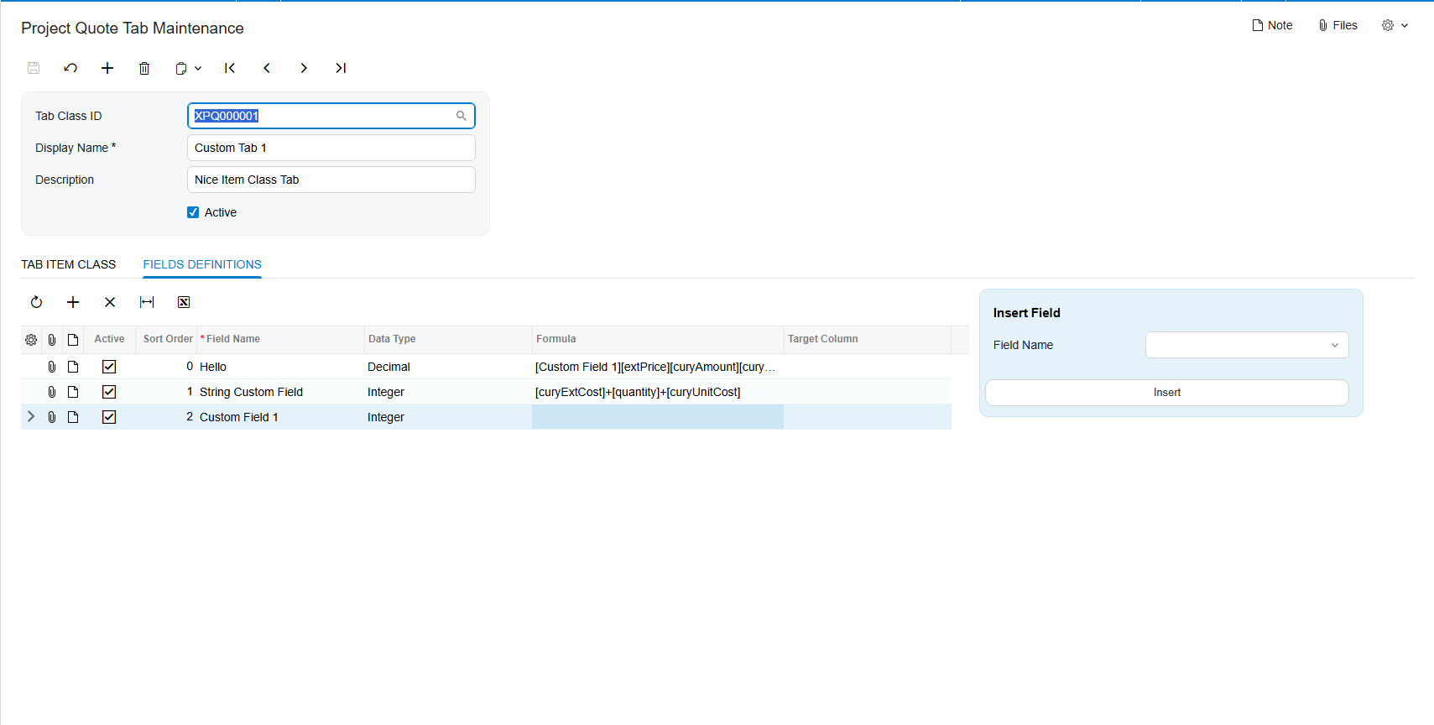Click the Save icon in toolbar
Image resolution: width=1434 pixels, height=725 pixels.
click(34, 68)
